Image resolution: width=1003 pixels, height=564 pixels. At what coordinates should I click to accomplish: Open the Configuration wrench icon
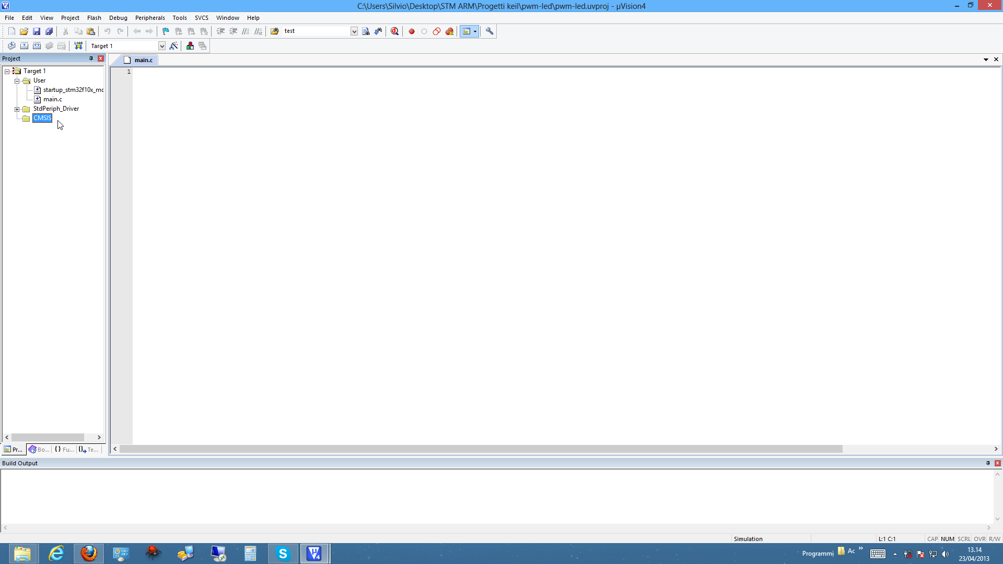click(x=489, y=31)
